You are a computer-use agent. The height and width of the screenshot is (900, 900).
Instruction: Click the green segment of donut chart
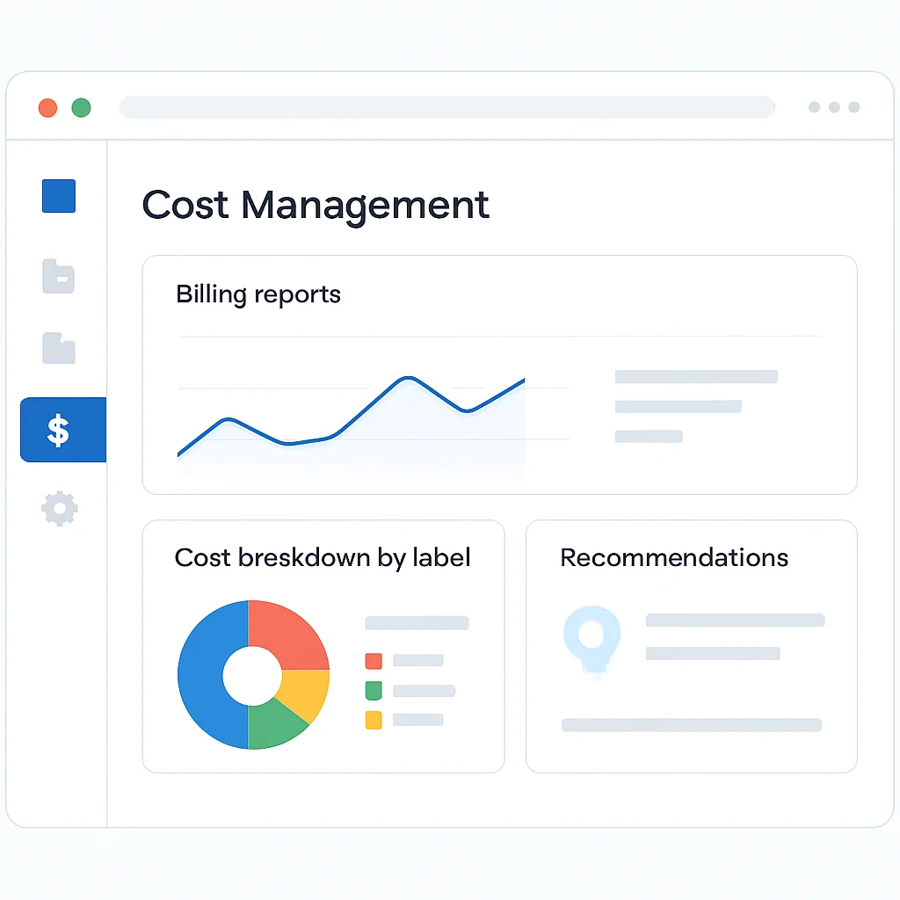pos(272,726)
